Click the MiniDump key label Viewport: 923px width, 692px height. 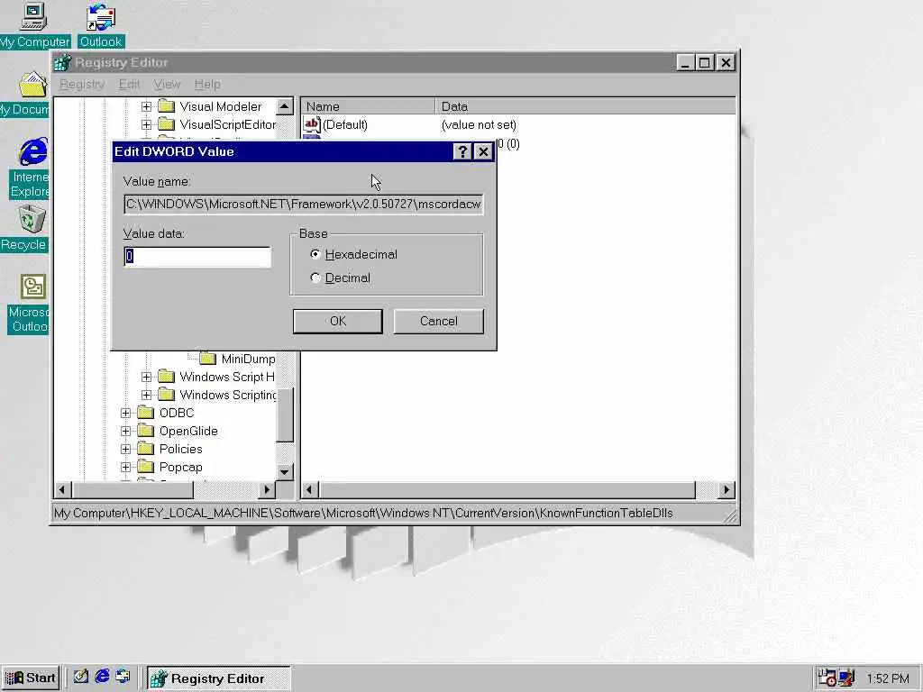click(248, 359)
